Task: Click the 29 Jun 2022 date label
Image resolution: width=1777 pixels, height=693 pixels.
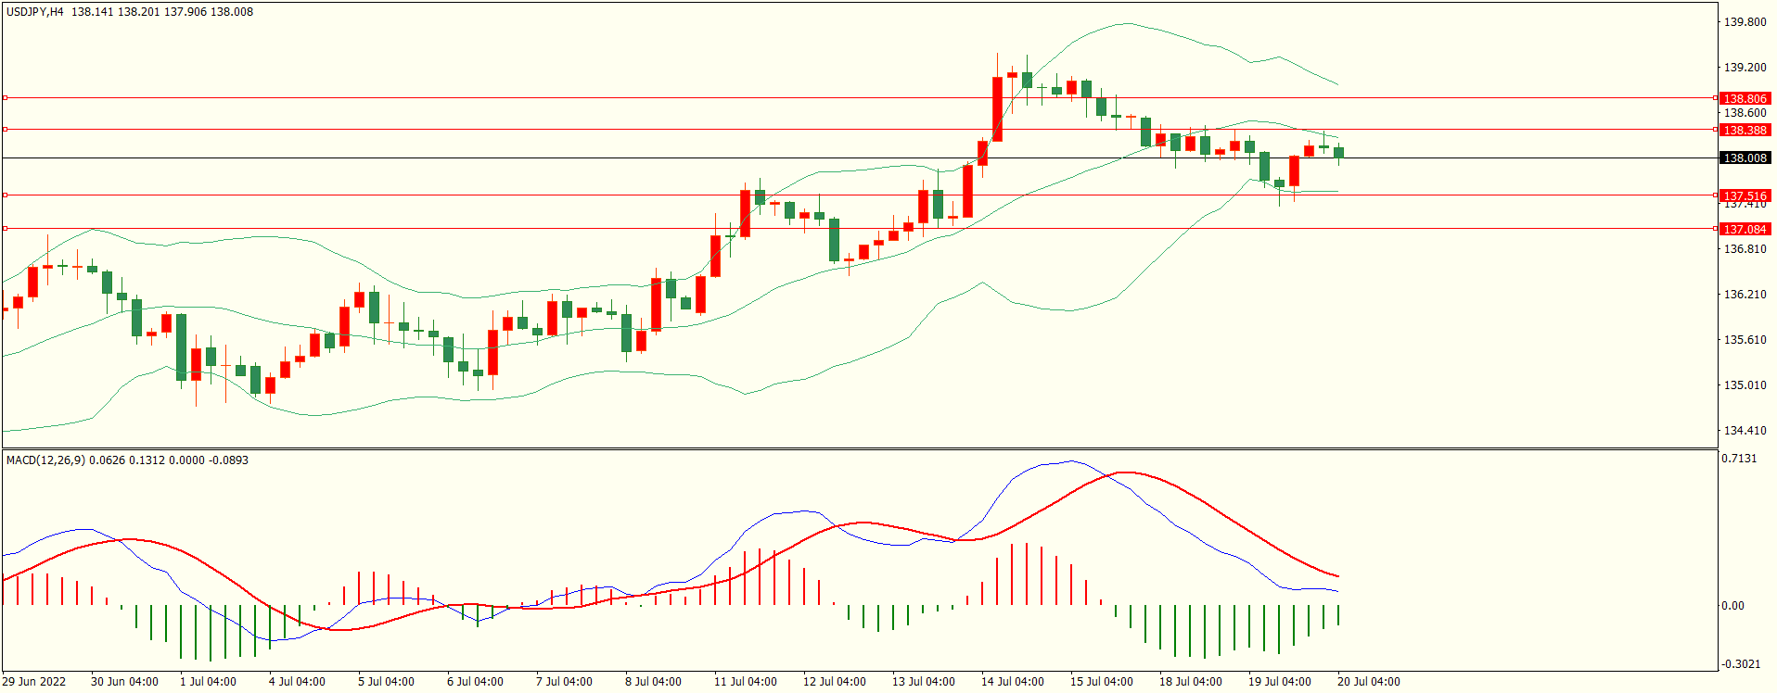Action: point(34,682)
